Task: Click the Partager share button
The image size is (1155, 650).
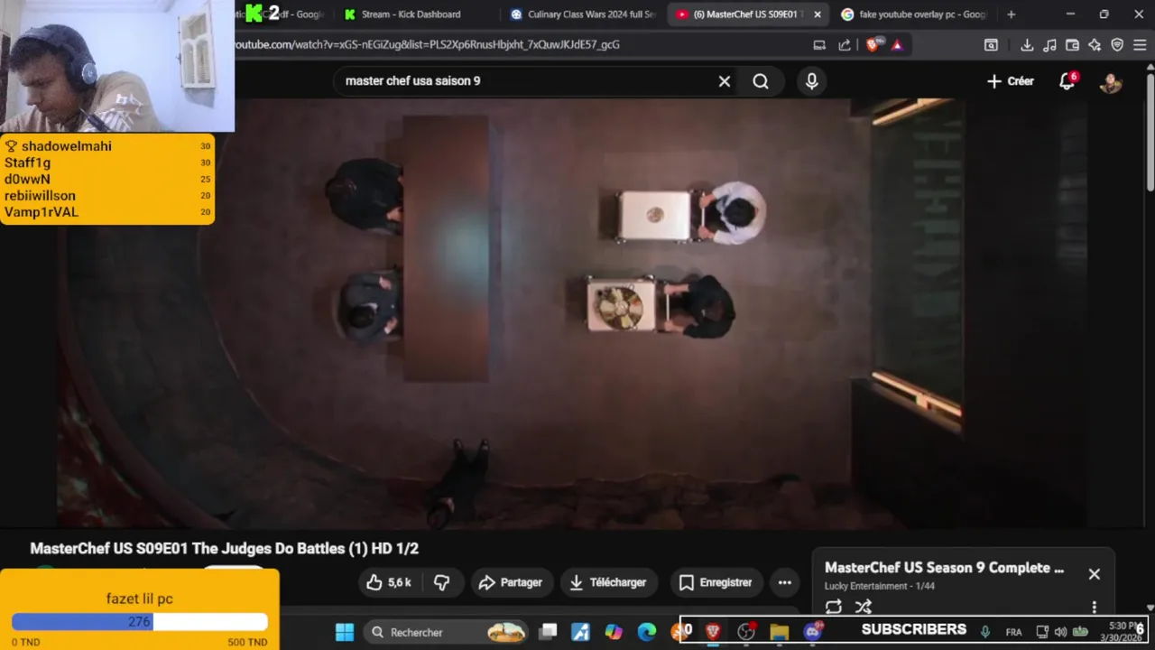Action: [x=510, y=582]
